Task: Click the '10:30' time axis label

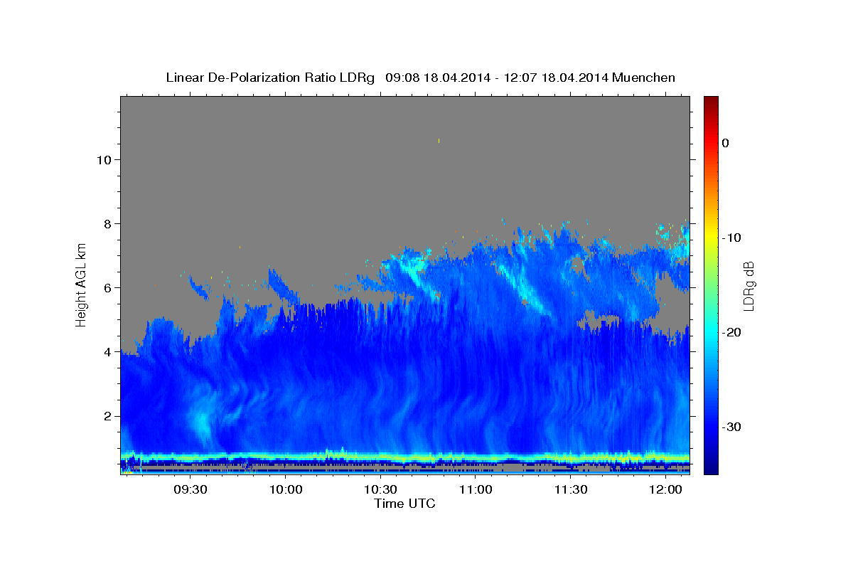Action: pyautogui.click(x=380, y=490)
